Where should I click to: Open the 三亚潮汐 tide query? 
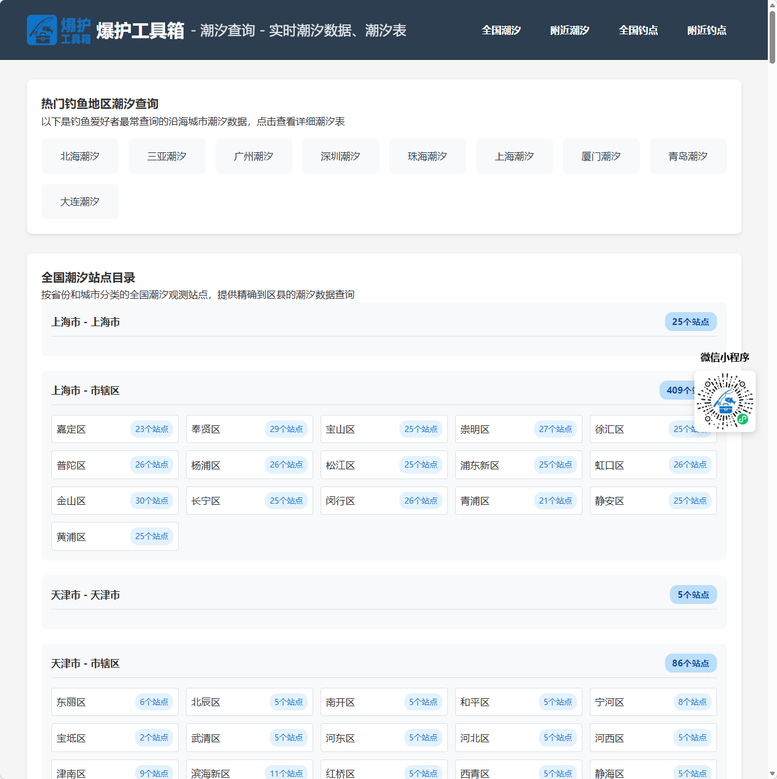pyautogui.click(x=166, y=156)
